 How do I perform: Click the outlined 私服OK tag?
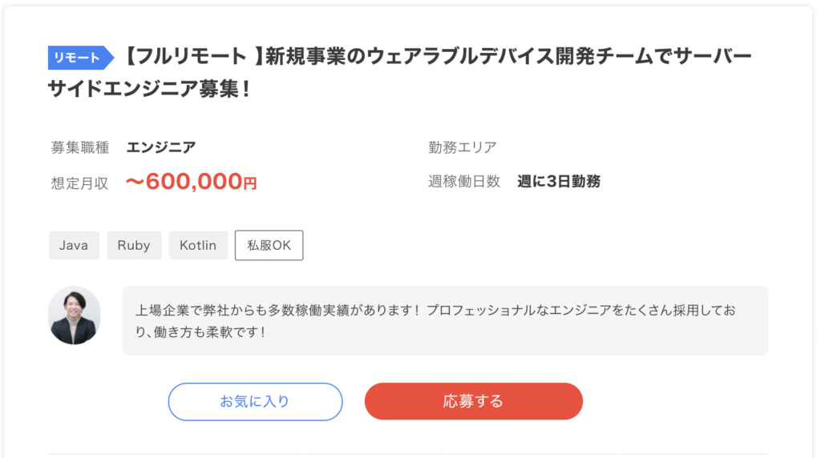pyautogui.click(x=269, y=245)
